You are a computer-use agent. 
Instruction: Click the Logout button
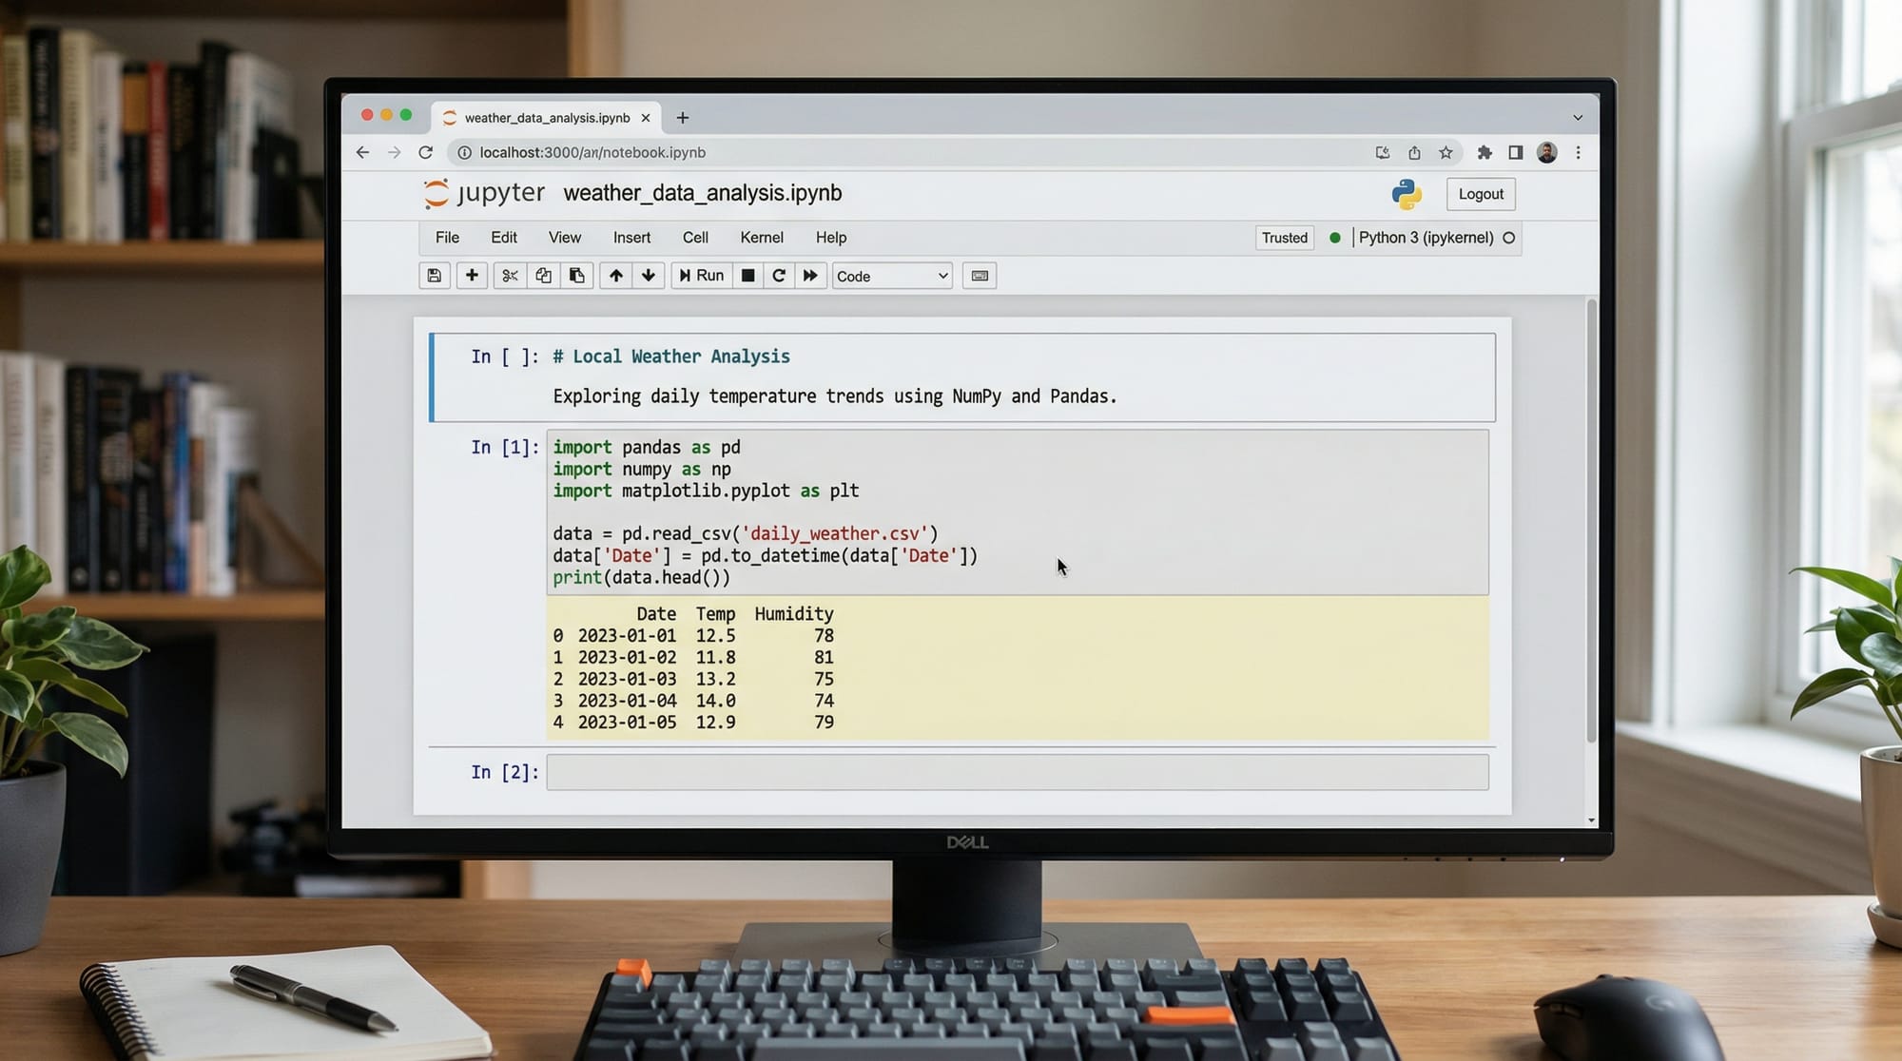[1480, 194]
